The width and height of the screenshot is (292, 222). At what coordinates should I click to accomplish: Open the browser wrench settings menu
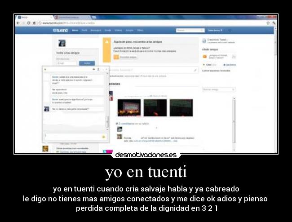coord(274,23)
